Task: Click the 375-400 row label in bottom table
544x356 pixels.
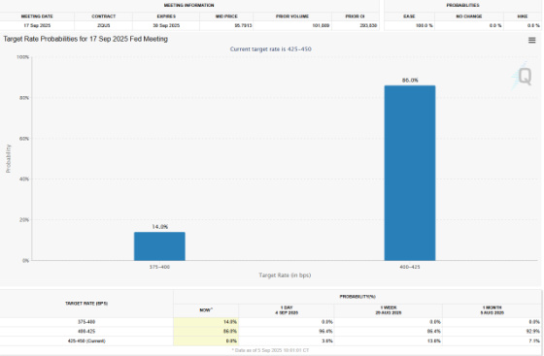Action: coord(86,322)
